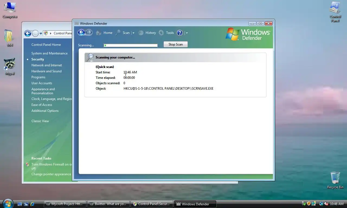347x208 pixels.
Task: Click Windows Defender taskbar button
Action: tap(195, 204)
